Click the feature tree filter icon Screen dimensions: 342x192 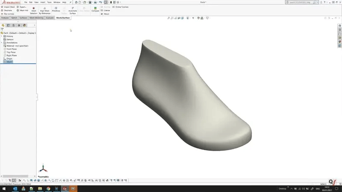tap(2, 29)
